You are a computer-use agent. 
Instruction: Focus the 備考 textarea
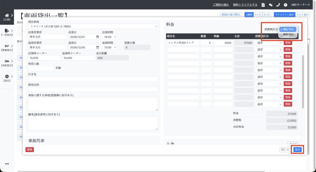(x=93, y=123)
